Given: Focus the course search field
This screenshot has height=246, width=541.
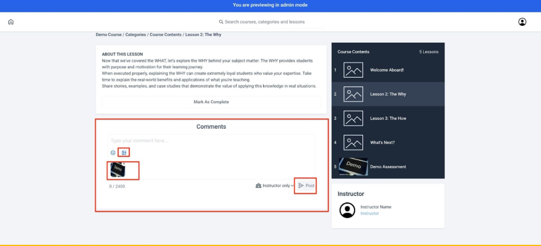Looking at the screenshot, I should pos(270,22).
